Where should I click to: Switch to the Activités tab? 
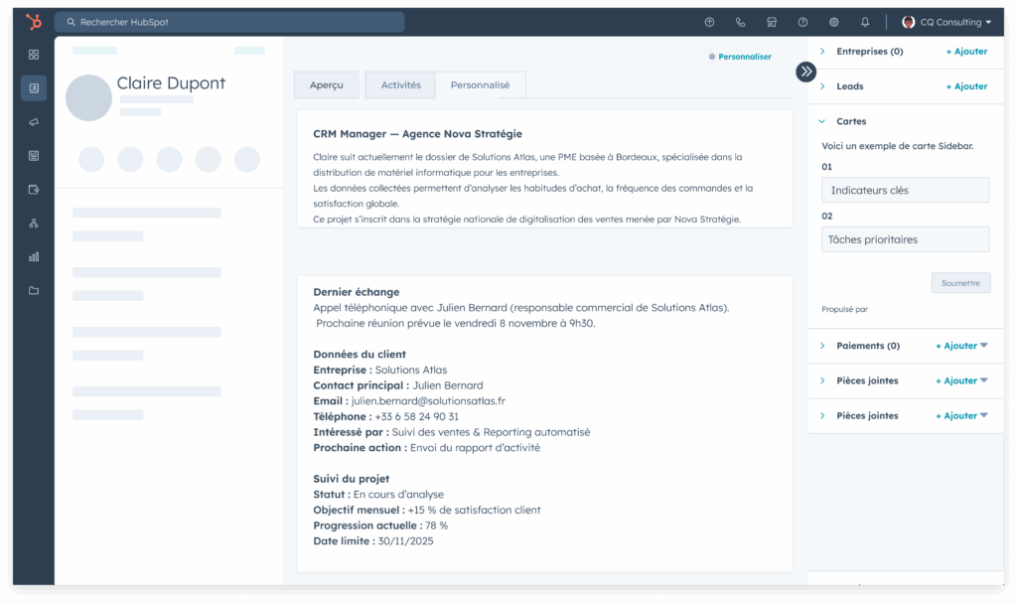pos(400,85)
